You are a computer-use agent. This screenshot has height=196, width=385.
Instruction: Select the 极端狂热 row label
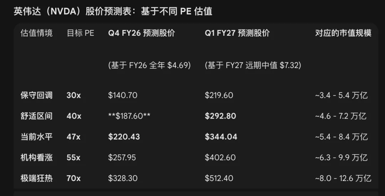point(37,178)
